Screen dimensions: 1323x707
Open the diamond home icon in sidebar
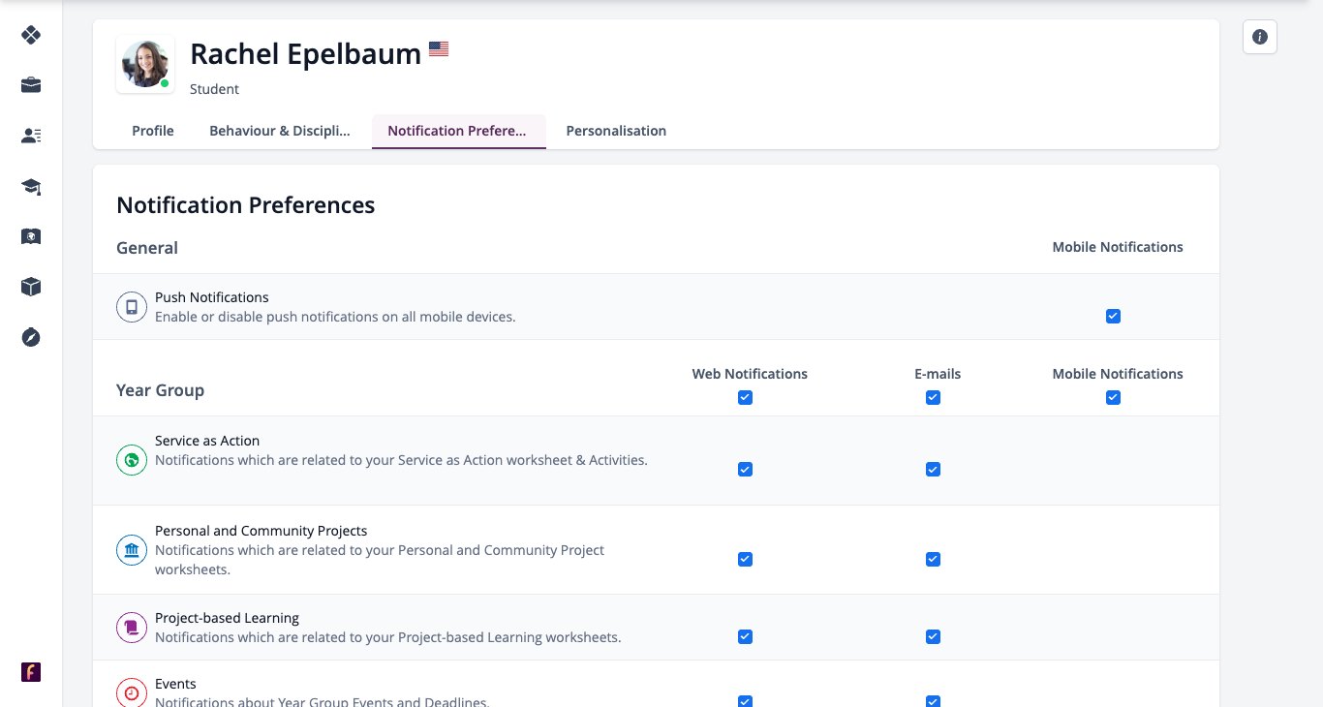(31, 35)
